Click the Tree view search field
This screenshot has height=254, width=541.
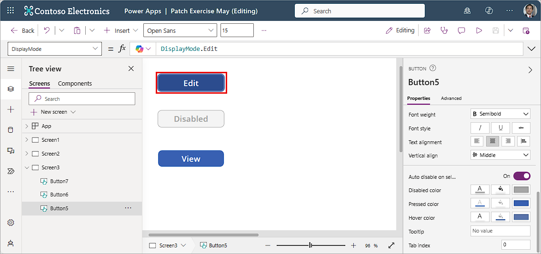pos(82,98)
